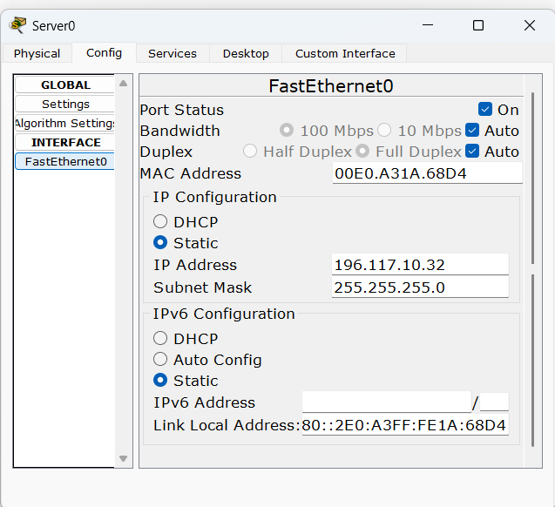Click the Subnet Mask input field

[420, 287]
